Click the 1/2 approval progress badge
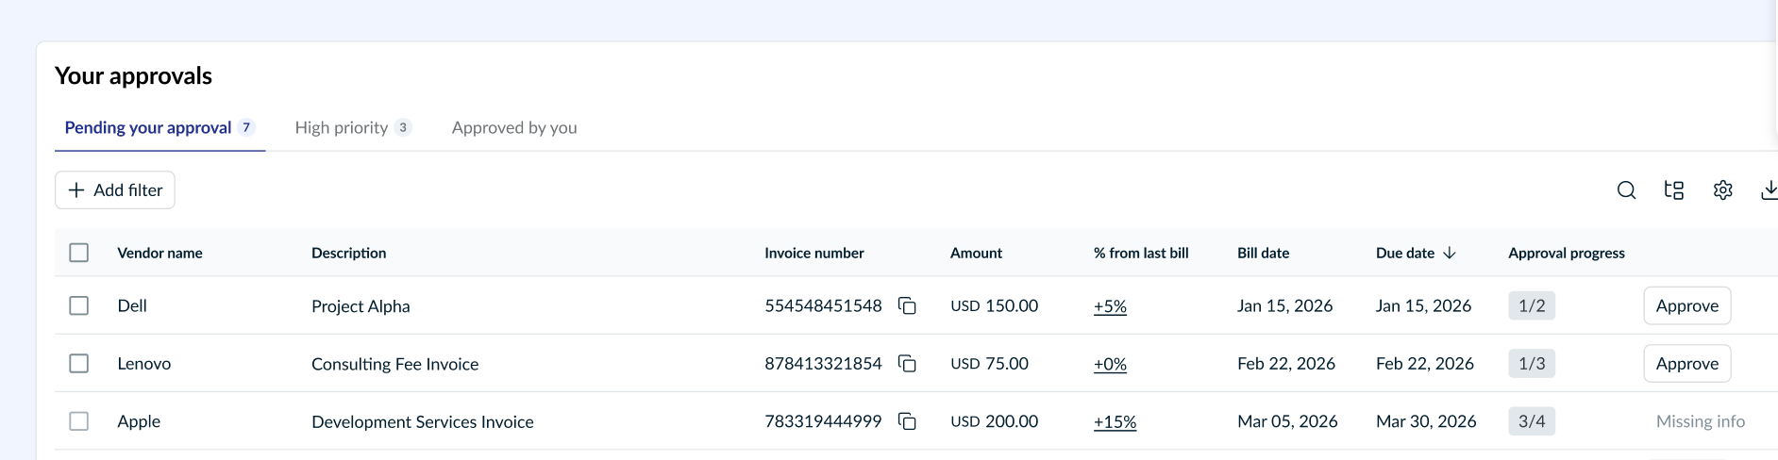 point(1532,305)
